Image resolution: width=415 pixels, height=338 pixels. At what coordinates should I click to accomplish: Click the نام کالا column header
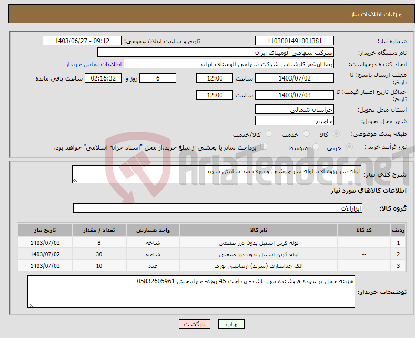pyautogui.click(x=259, y=230)
